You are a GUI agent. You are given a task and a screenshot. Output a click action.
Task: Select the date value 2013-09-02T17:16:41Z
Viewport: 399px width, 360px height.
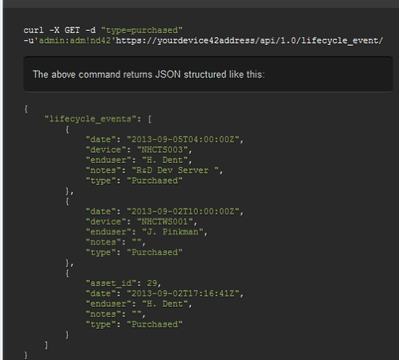[x=183, y=294]
